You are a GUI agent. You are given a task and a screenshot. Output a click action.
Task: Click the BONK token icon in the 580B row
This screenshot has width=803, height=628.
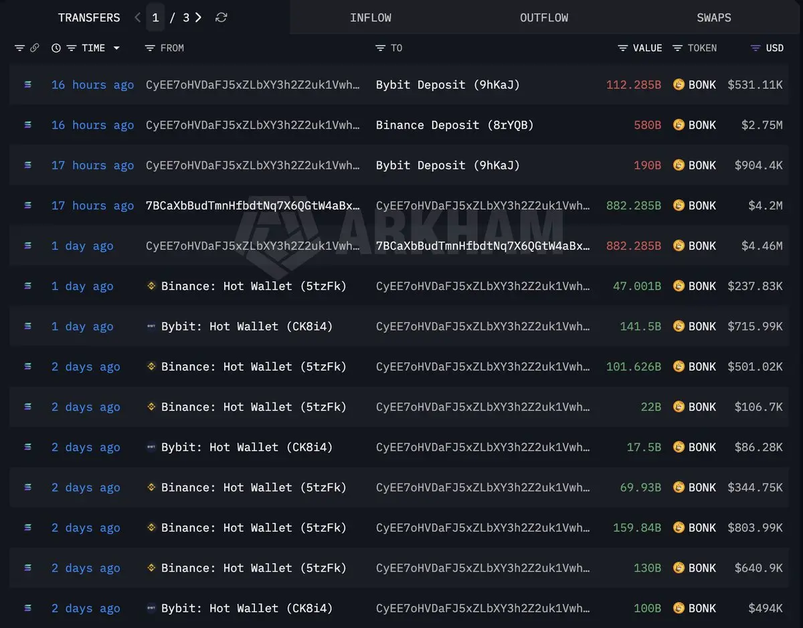tap(679, 125)
